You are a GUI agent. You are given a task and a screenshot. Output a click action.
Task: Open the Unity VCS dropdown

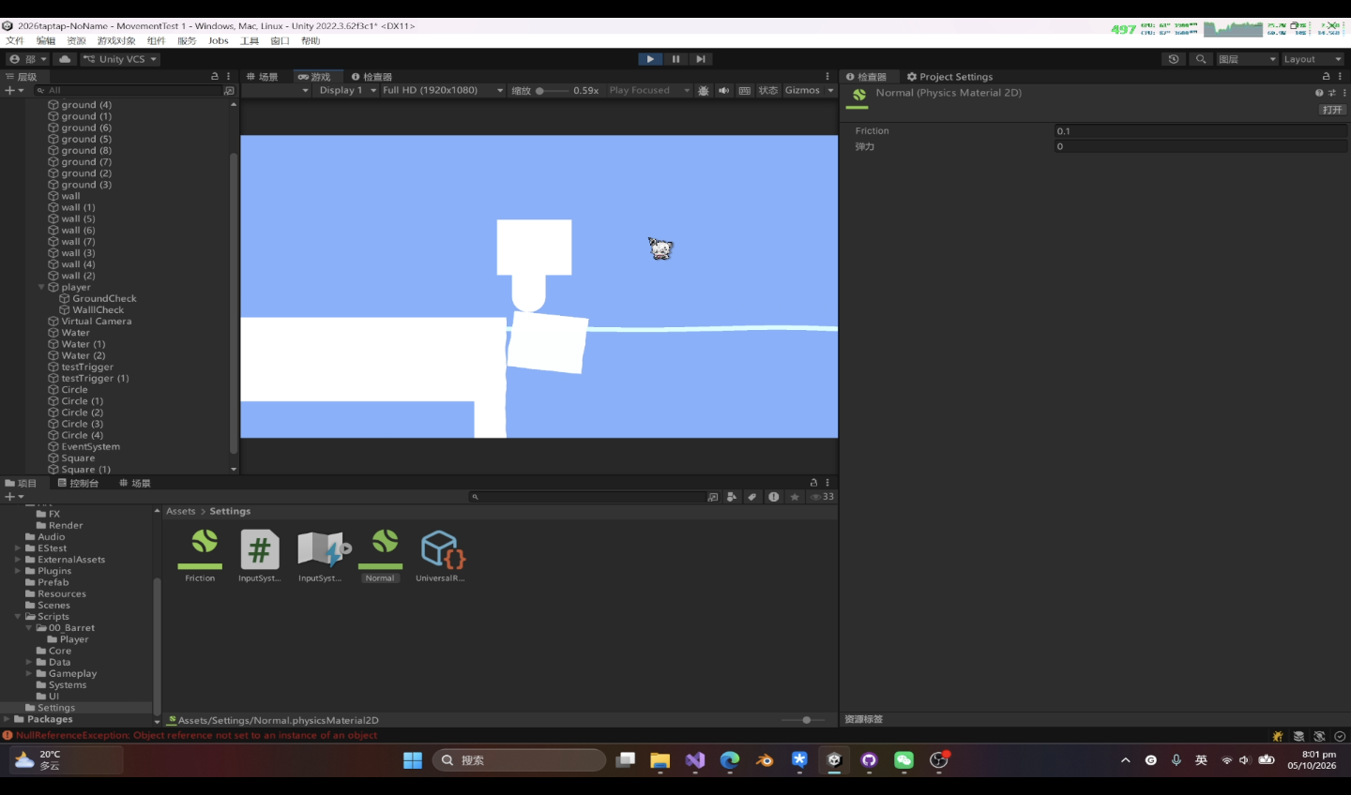coord(120,59)
